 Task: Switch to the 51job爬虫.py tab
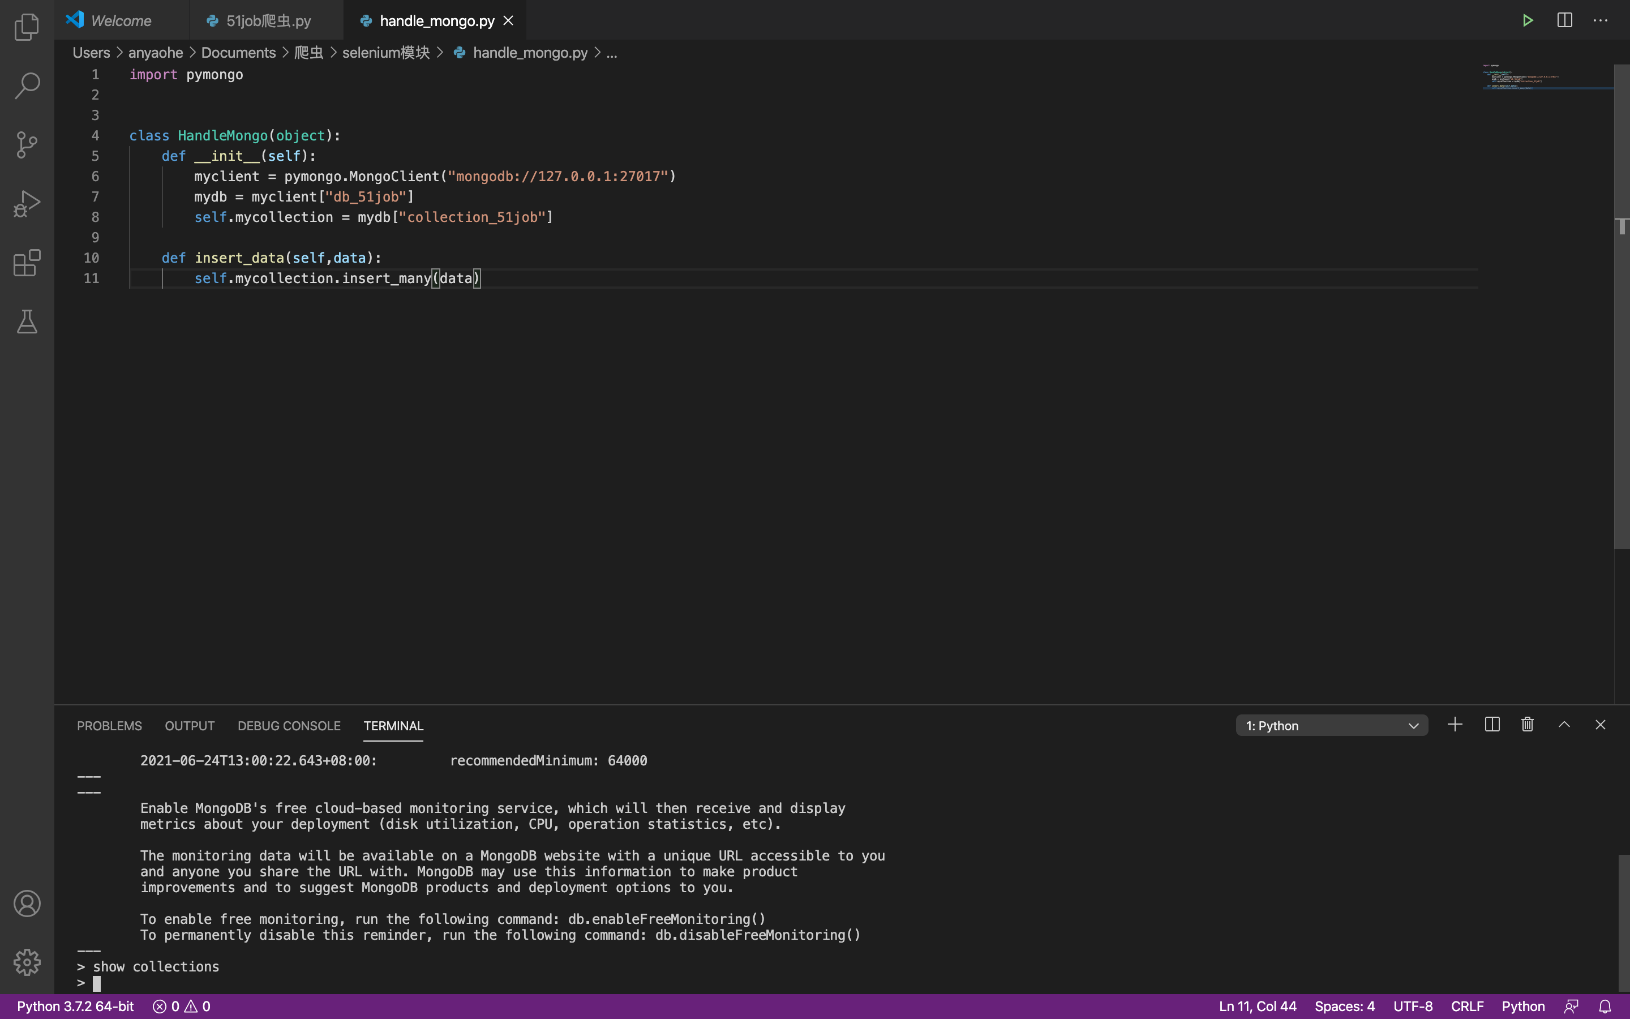coord(267,21)
